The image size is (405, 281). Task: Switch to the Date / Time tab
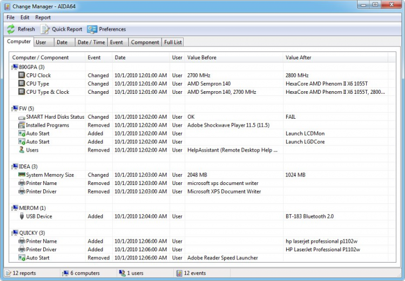click(x=91, y=42)
